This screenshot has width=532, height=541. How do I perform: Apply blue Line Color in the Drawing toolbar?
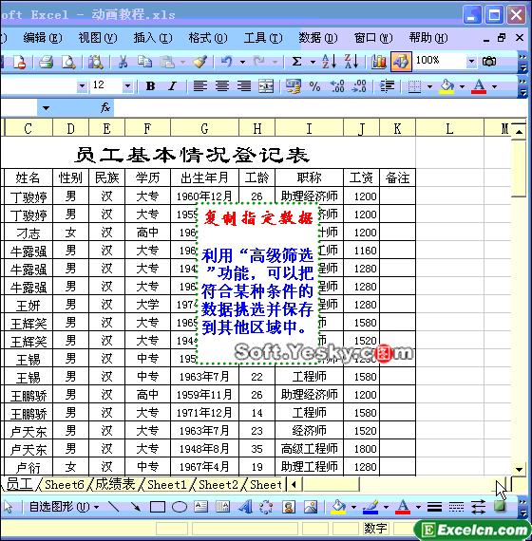click(x=370, y=507)
